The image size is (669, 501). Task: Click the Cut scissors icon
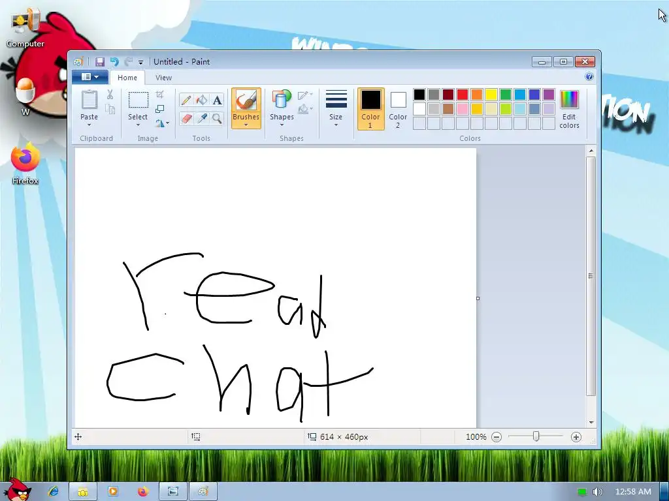tap(110, 95)
